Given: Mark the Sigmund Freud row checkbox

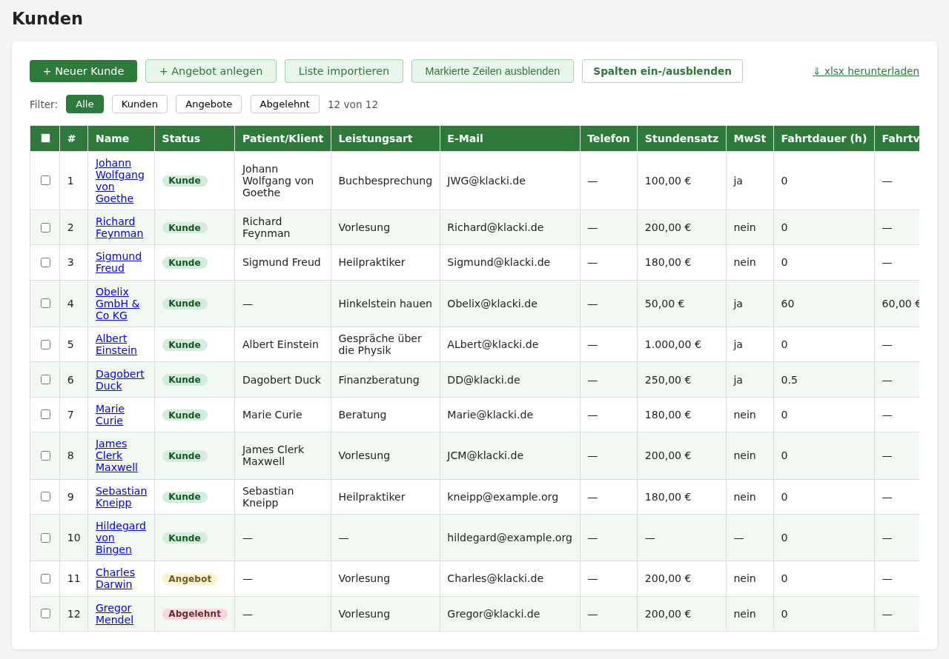Looking at the screenshot, I should [45, 262].
